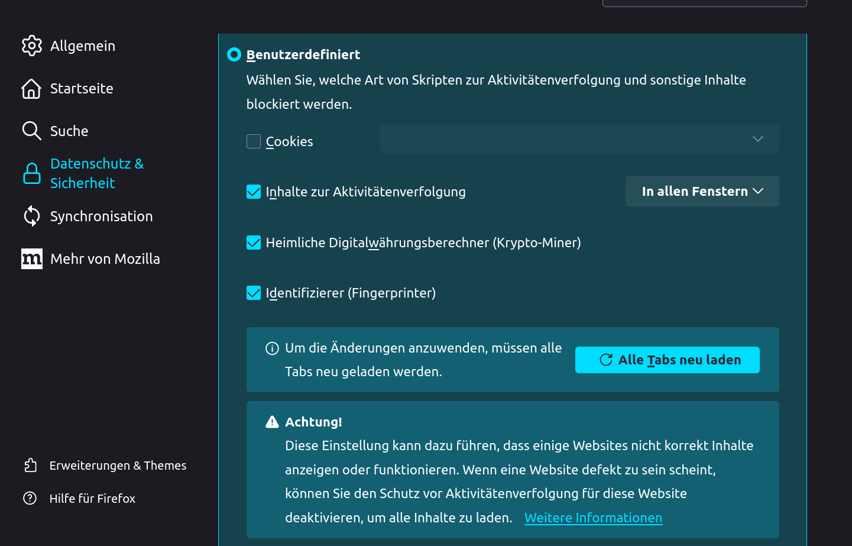Enable the Cookies checkbox
This screenshot has width=852, height=546.
pos(254,141)
